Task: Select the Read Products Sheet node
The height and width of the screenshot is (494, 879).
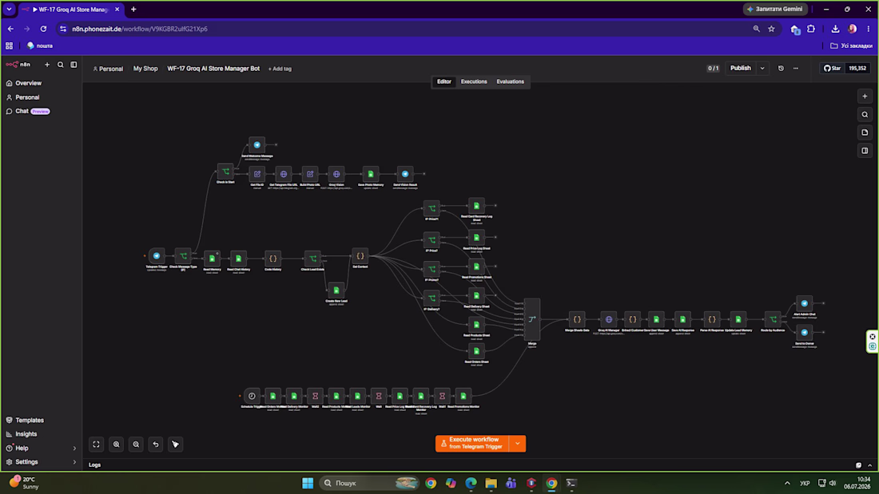Action: coord(476,325)
